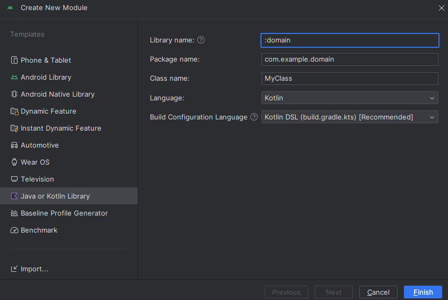
Task: Click the Baseline Profile Generator chart icon
Action: [14, 213]
